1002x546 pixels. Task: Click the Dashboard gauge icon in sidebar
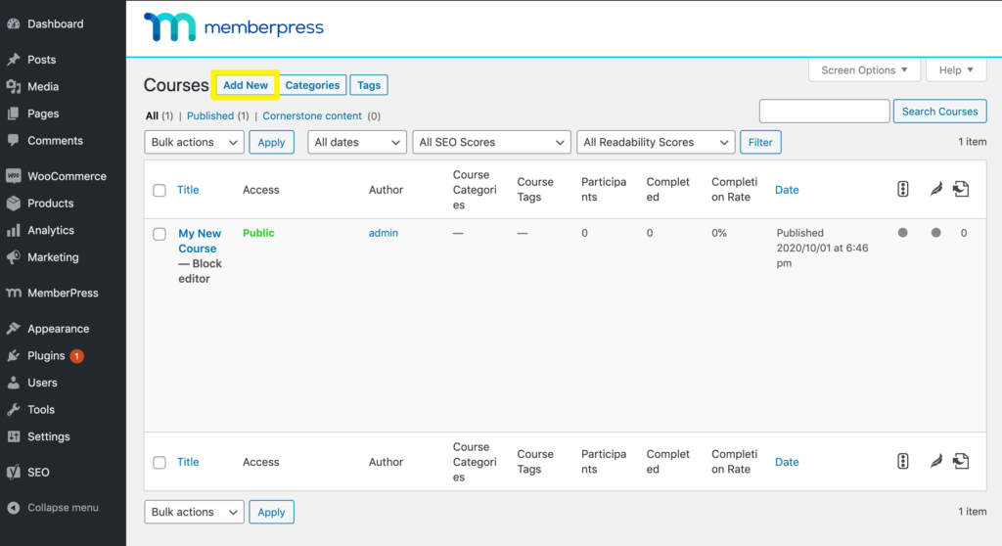(14, 23)
